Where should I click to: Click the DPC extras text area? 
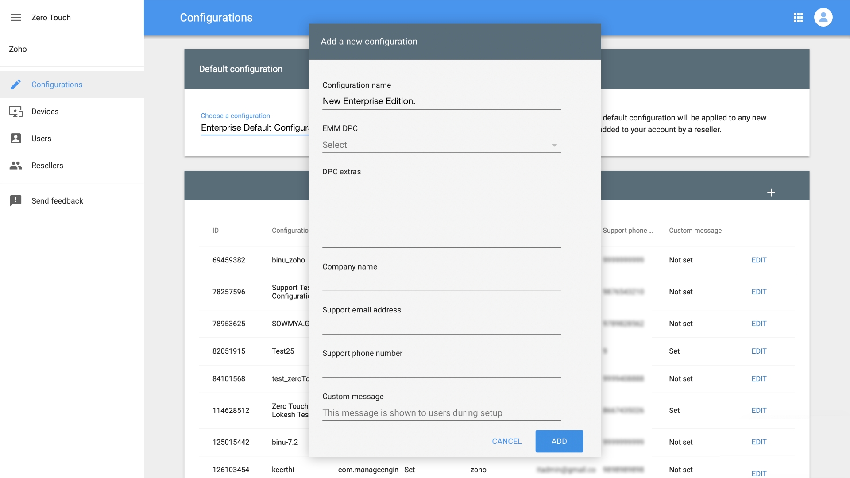[441, 212]
